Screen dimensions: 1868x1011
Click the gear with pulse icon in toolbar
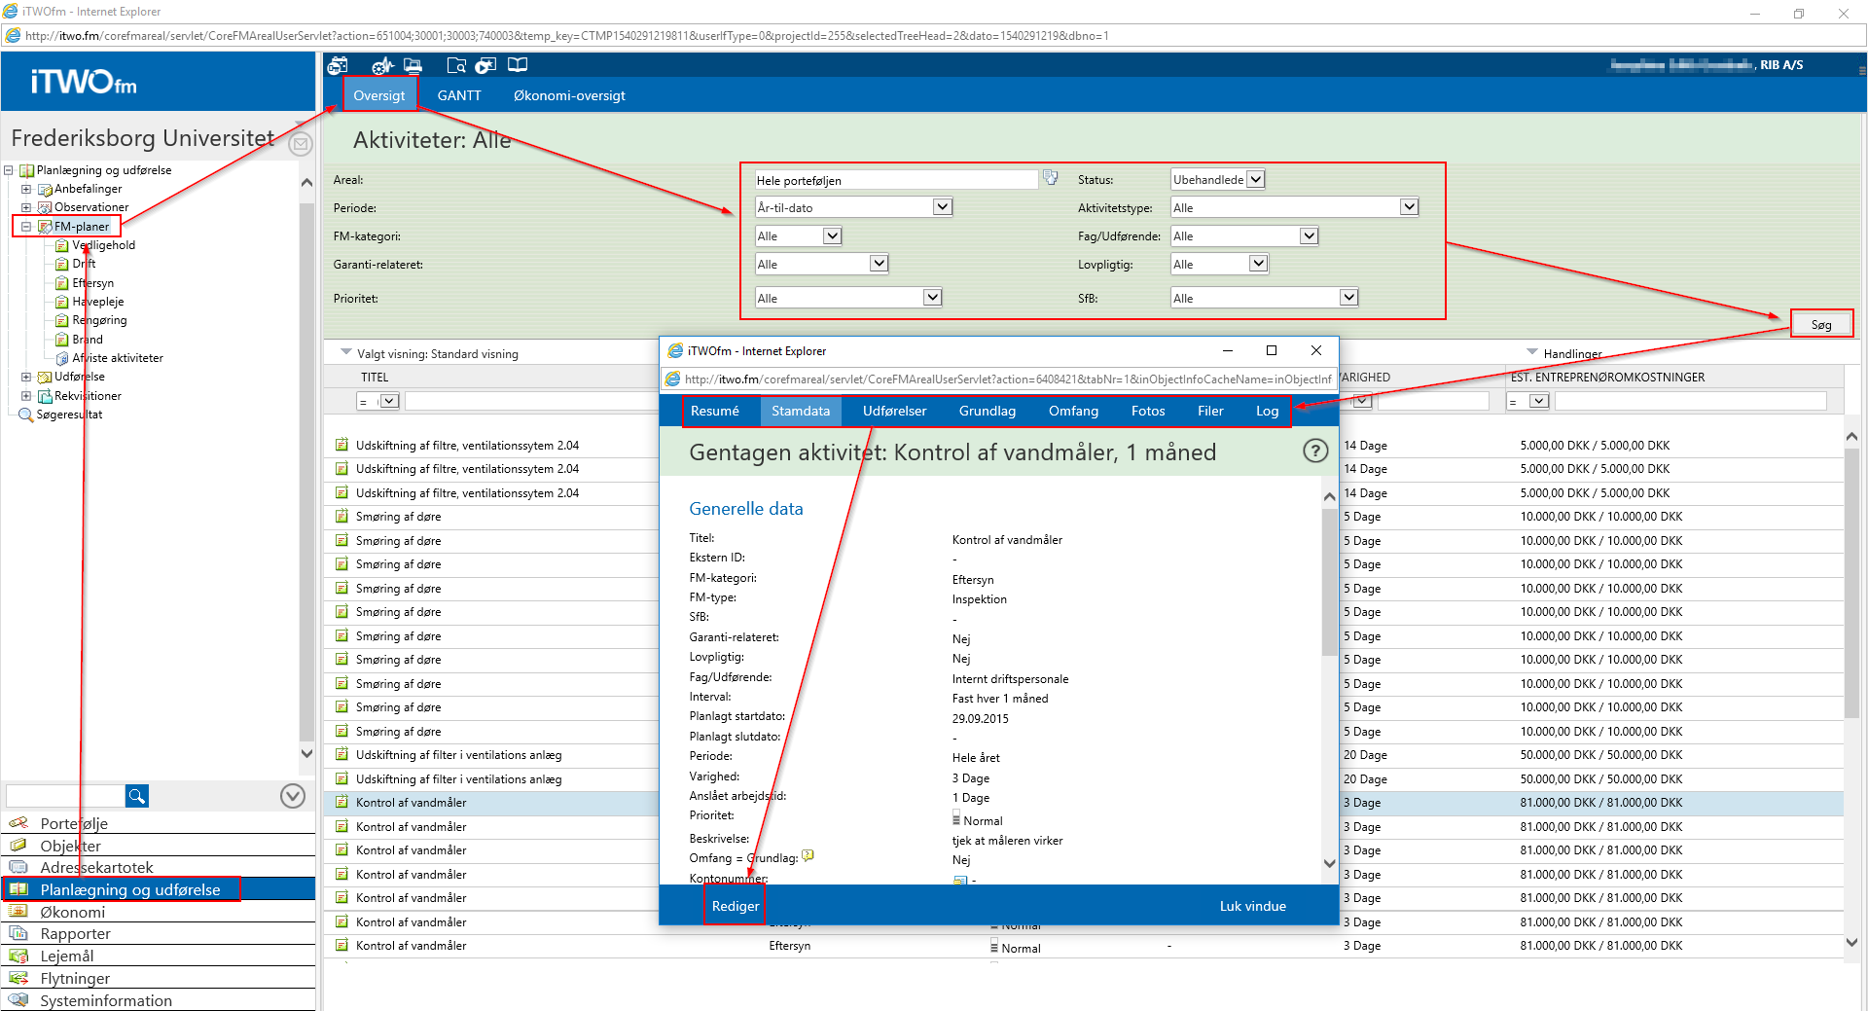381,65
